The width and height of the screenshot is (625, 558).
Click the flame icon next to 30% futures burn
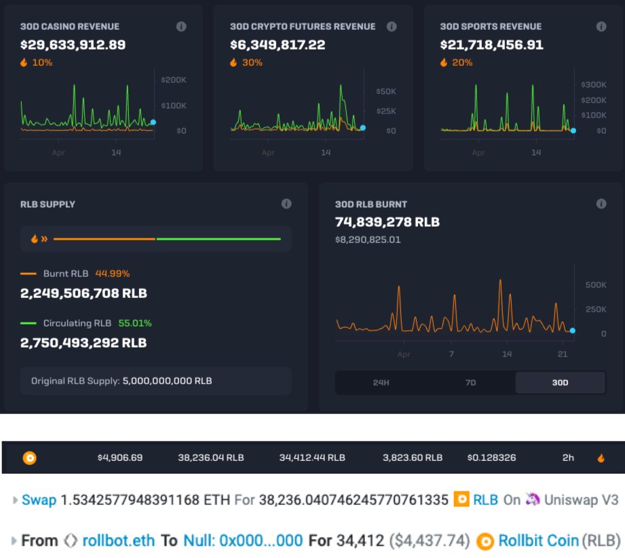tap(233, 62)
